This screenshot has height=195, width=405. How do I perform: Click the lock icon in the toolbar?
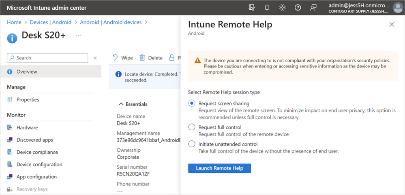(x=171, y=58)
